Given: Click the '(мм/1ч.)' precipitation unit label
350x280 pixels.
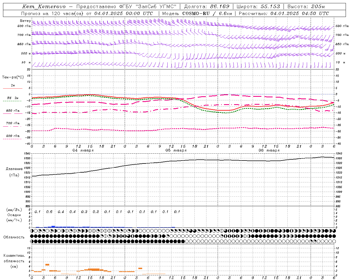Looking at the screenshot, I should coord(14,220).
